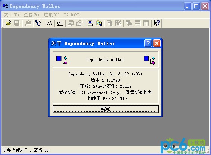
Task: Minimize the Dependency Walker main window
Action: (x=188, y=6)
